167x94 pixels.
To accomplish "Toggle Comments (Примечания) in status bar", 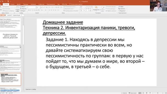I will tap(133, 93).
